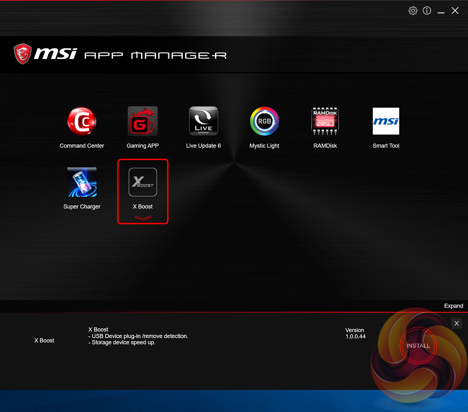
Task: Click the Smart Tool label text
Action: tap(386, 146)
